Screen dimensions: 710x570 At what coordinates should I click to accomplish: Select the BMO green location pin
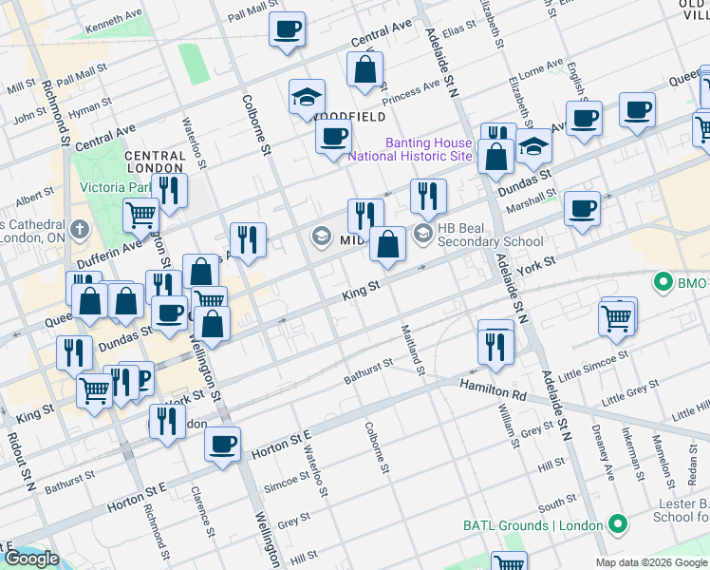click(x=663, y=283)
